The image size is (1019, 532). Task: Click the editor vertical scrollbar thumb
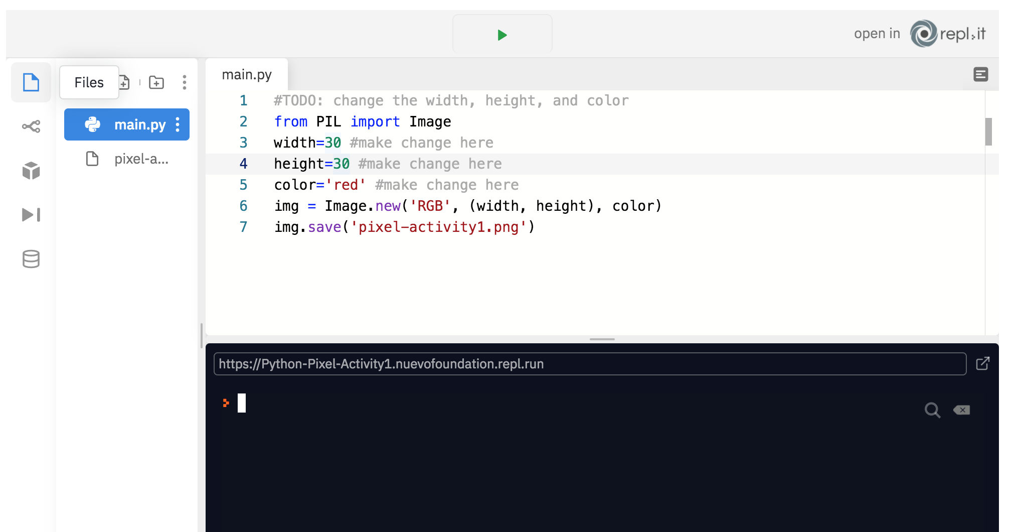pos(988,131)
